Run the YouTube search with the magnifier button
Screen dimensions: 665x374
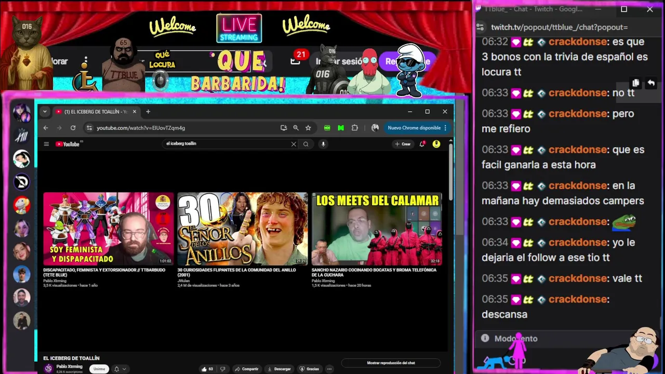click(x=306, y=144)
